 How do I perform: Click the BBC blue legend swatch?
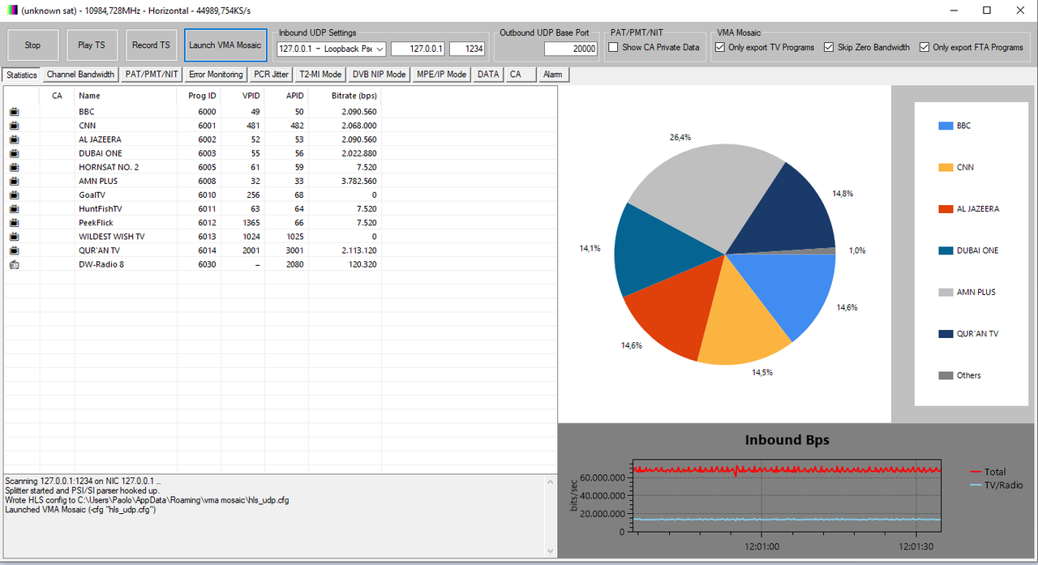click(x=946, y=126)
